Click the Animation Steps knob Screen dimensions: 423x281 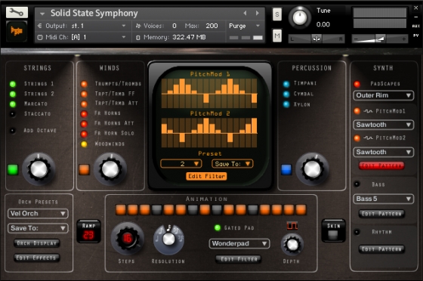[x=128, y=239]
